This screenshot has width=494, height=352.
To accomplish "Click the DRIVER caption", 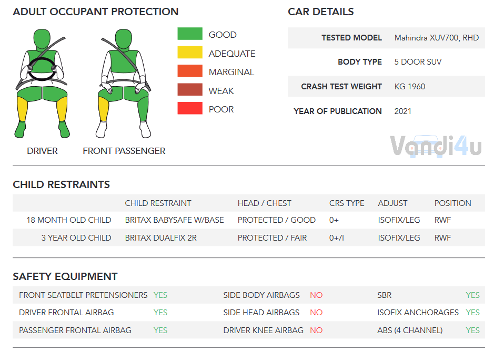I will 42,151.
